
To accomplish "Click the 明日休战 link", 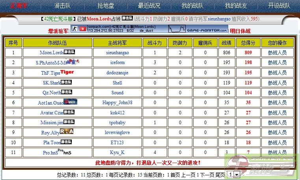I will coord(240,31).
